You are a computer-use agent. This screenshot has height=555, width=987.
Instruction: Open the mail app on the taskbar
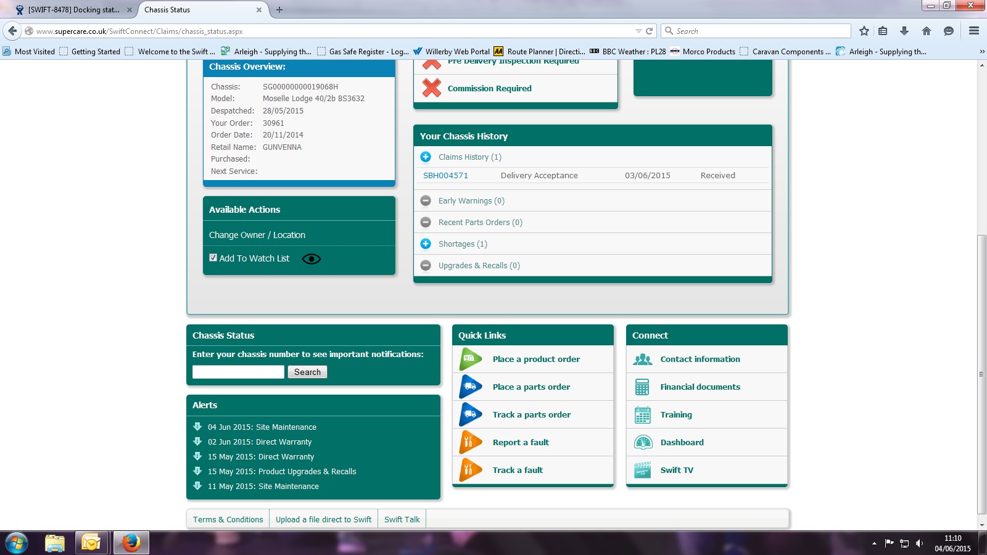click(x=91, y=543)
